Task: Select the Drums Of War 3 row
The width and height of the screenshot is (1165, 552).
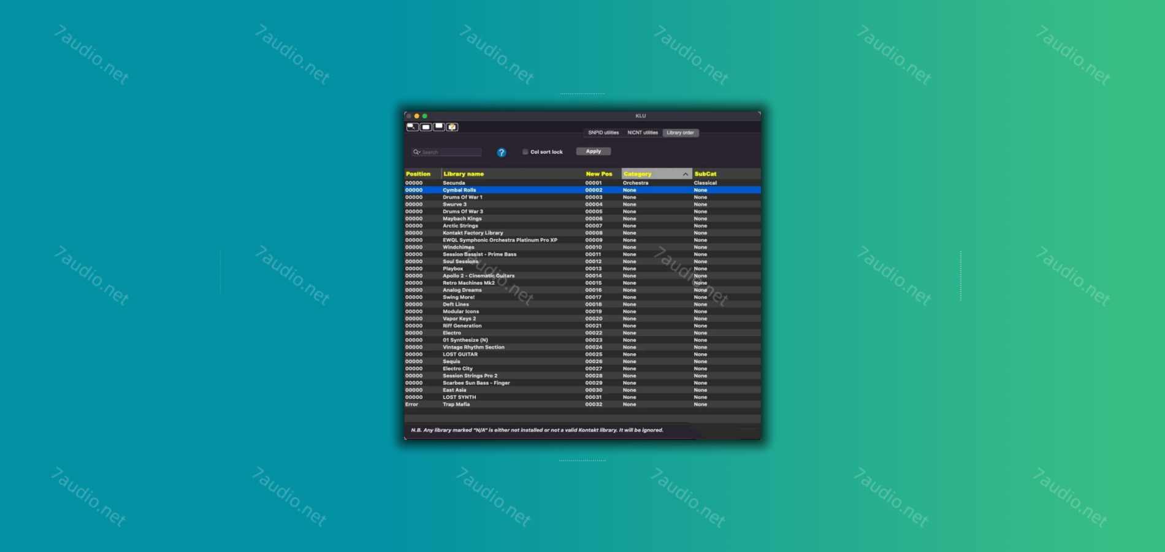Action: (582, 212)
